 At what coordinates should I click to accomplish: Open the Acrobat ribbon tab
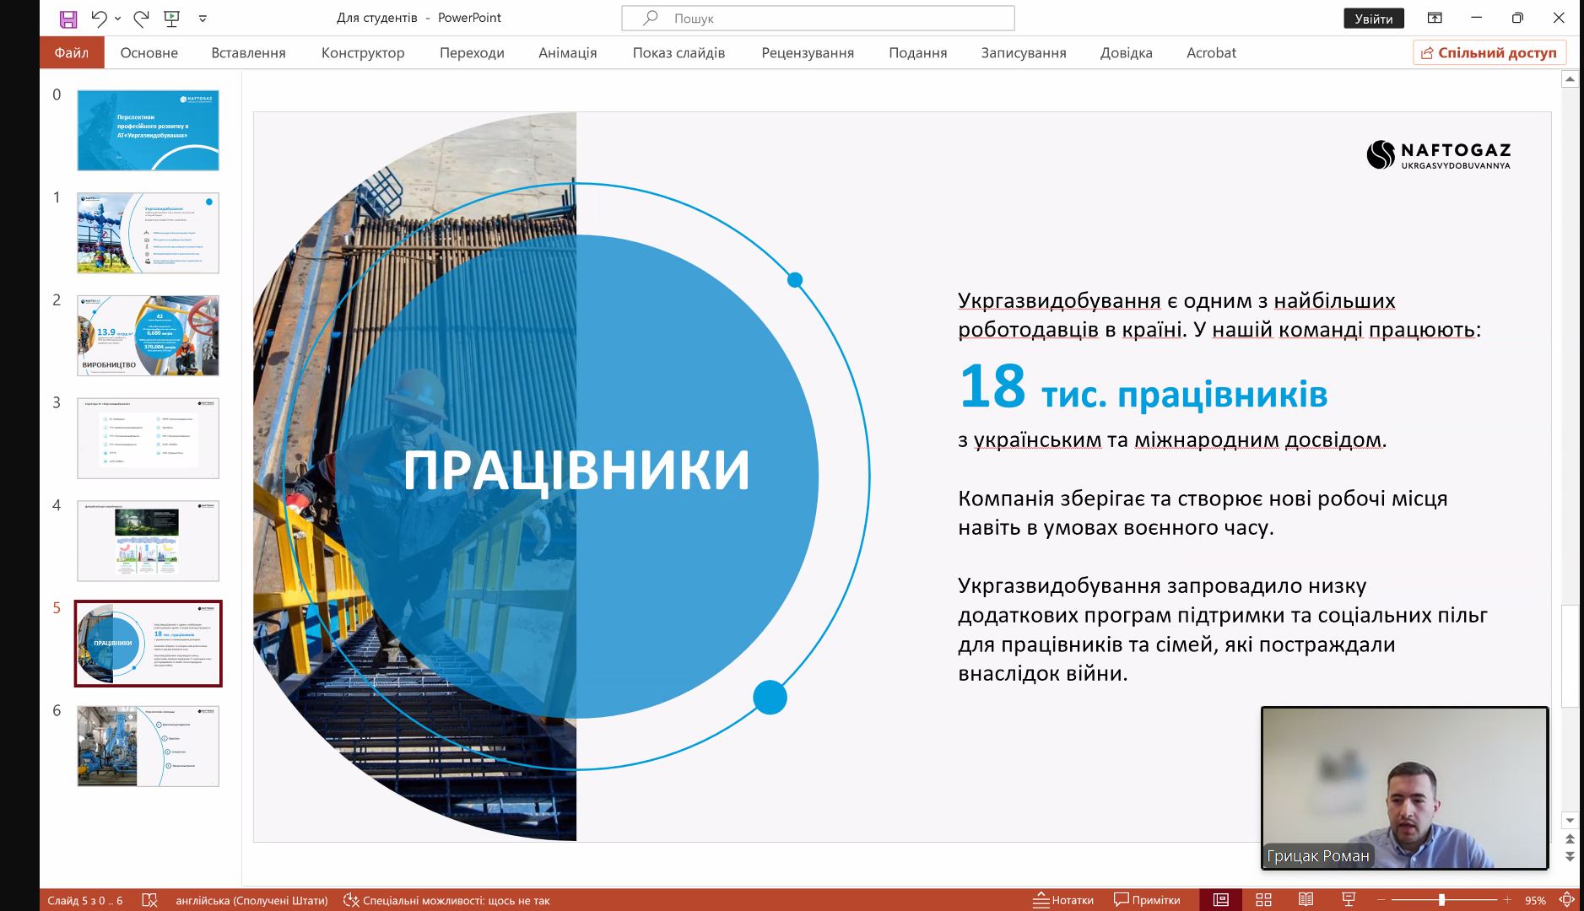click(x=1211, y=52)
